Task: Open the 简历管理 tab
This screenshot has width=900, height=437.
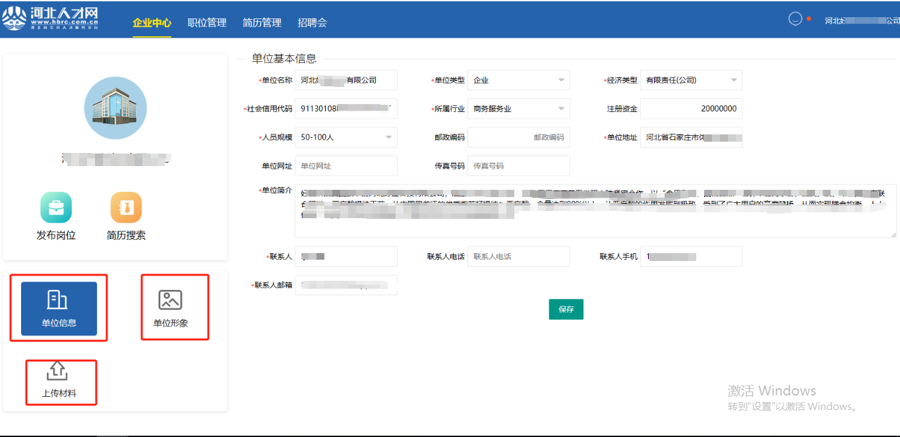Action: coord(262,22)
